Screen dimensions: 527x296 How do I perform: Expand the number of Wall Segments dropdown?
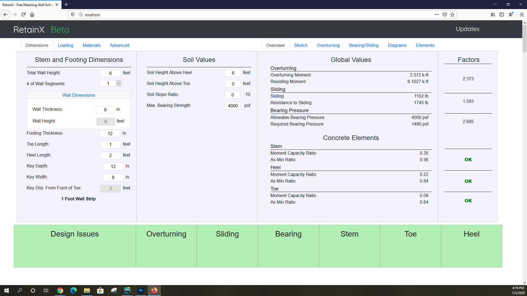pyautogui.click(x=119, y=83)
